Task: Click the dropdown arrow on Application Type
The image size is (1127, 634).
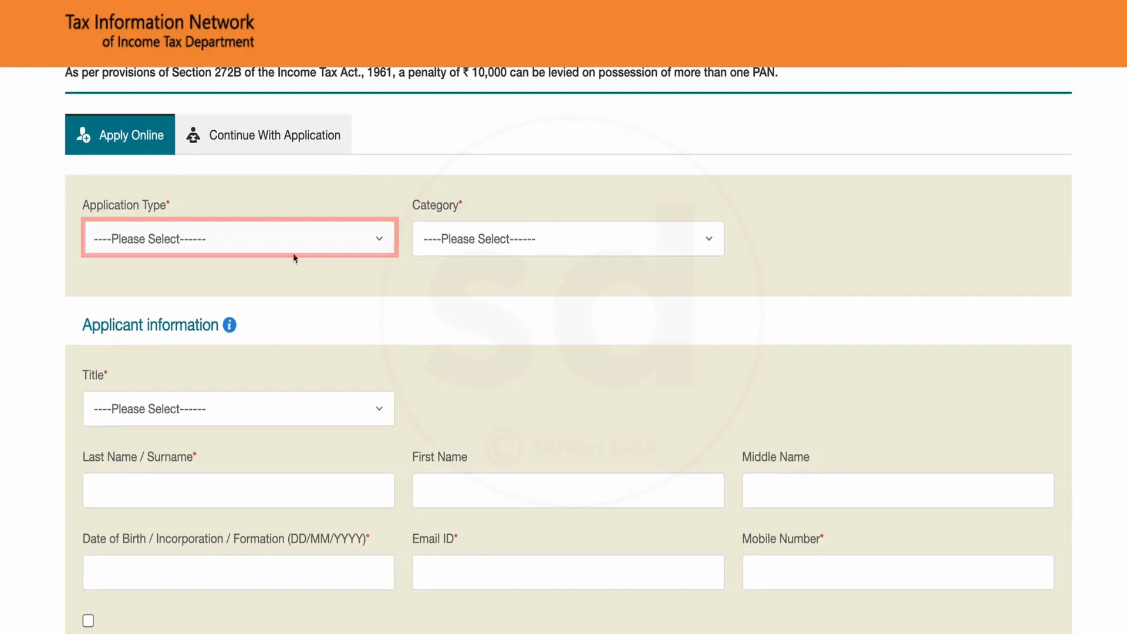Action: [379, 238]
